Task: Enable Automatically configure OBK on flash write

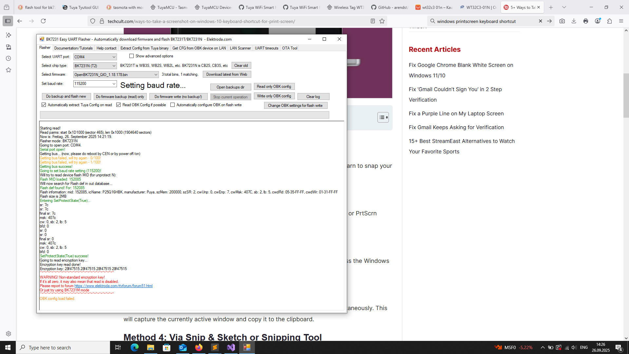Action: point(172,105)
